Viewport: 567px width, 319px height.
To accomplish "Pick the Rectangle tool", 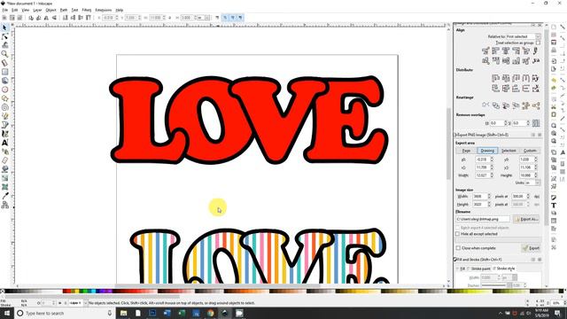I will 4,72.
